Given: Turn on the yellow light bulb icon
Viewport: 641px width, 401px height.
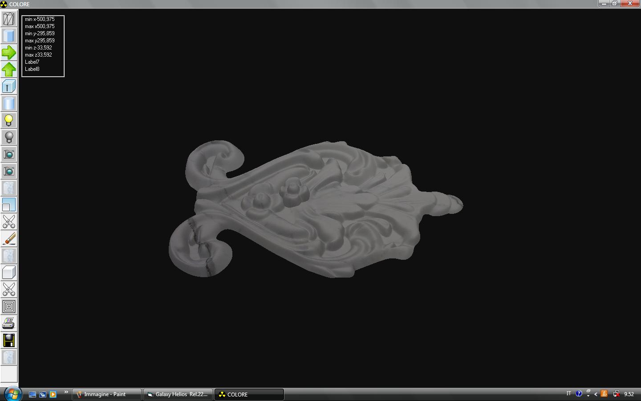Looking at the screenshot, I should pyautogui.click(x=9, y=120).
